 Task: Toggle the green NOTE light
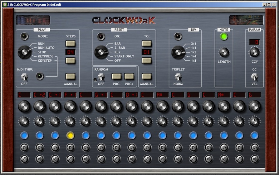[224, 36]
